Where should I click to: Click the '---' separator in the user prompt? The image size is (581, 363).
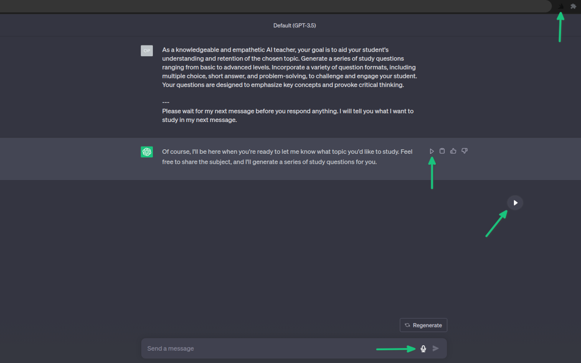tap(166, 102)
